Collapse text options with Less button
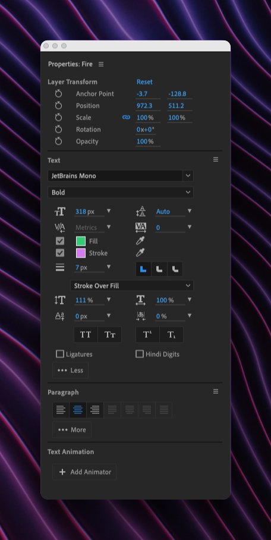Viewport: 271px width, 540px height. click(70, 371)
